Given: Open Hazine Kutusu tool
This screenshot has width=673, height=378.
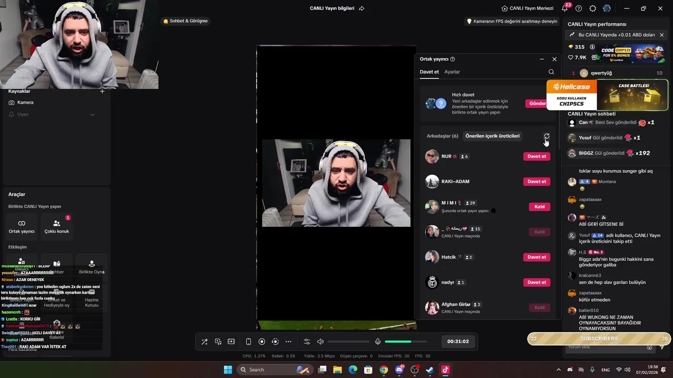Looking at the screenshot, I should click(91, 297).
